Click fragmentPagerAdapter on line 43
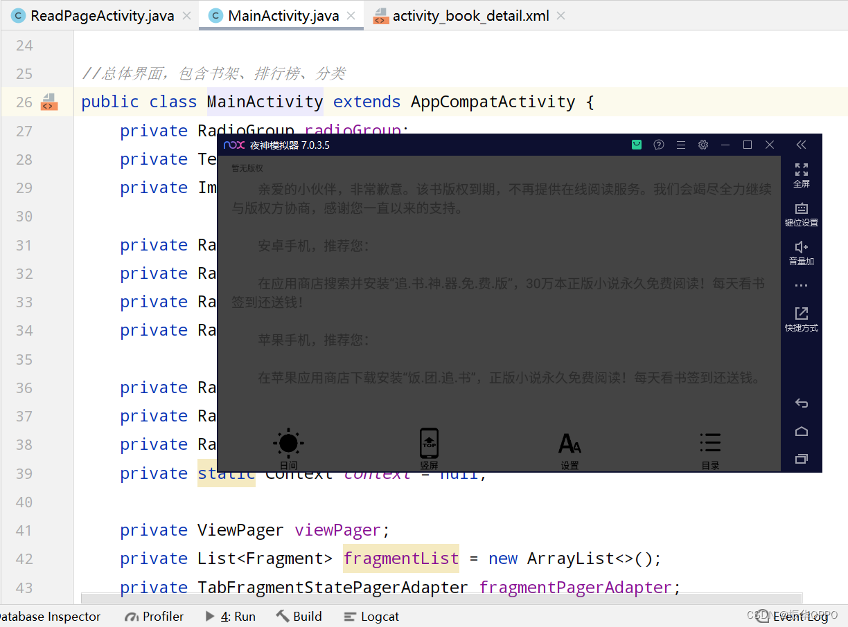This screenshot has width=848, height=627. [575, 587]
